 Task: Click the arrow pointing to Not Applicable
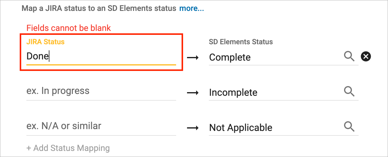coord(192,128)
